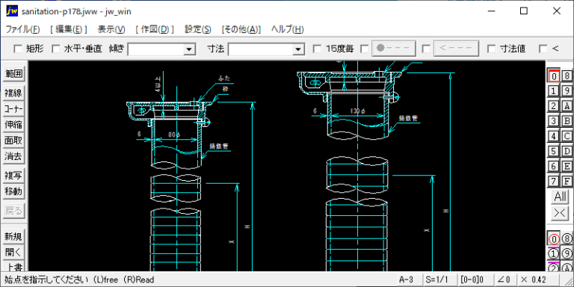Activate the 複線 double line tool

(x=13, y=93)
